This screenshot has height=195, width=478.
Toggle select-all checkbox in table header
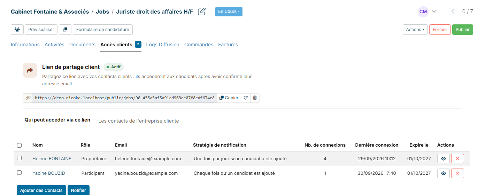tap(20, 145)
